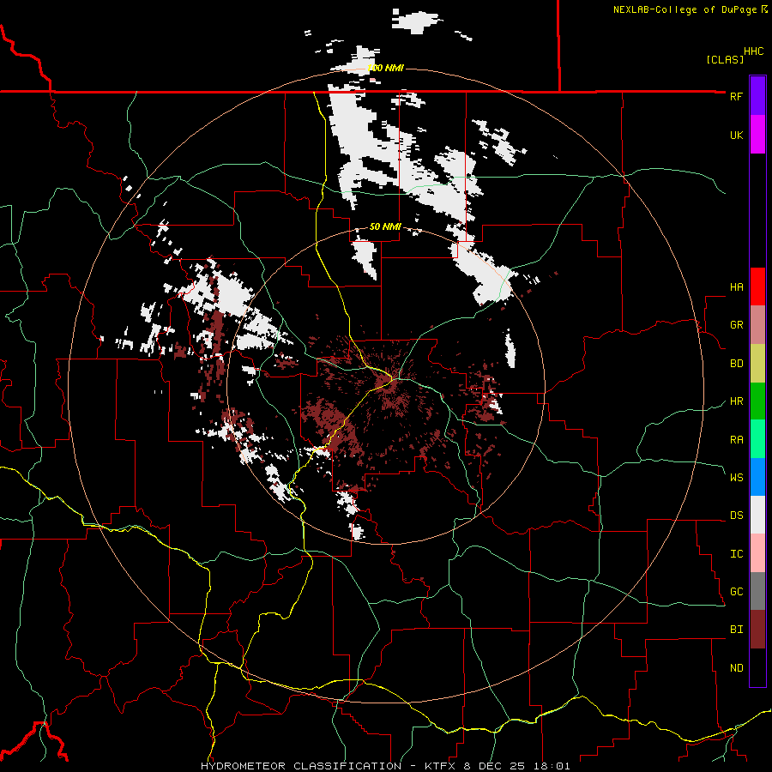The height and width of the screenshot is (772, 772).
Task: Click the DS legend label
Action: coord(736,516)
